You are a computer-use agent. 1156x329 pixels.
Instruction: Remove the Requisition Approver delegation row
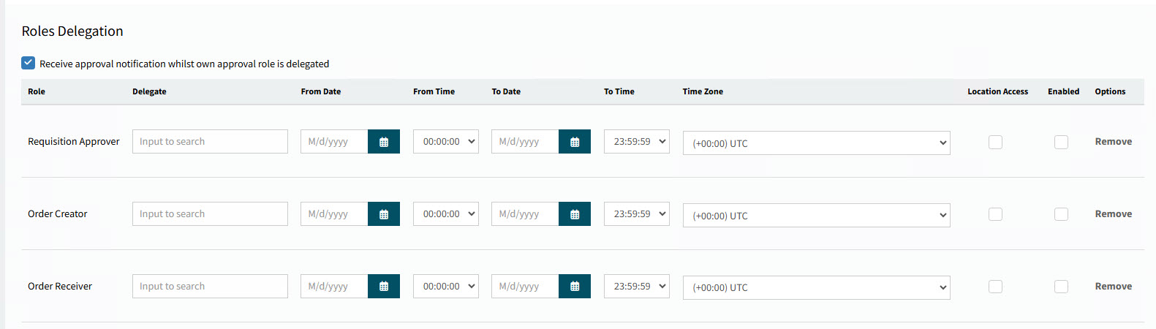(1113, 142)
